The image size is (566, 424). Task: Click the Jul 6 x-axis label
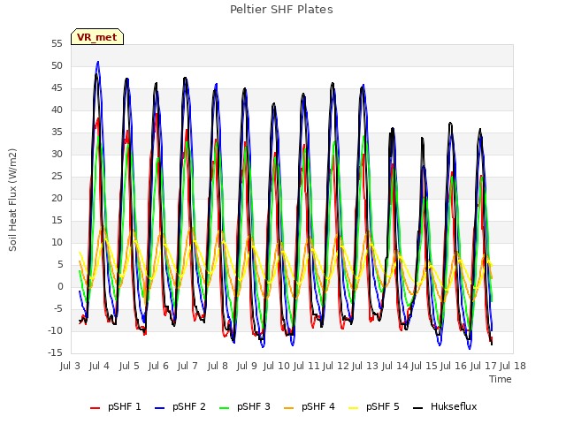(158, 366)
